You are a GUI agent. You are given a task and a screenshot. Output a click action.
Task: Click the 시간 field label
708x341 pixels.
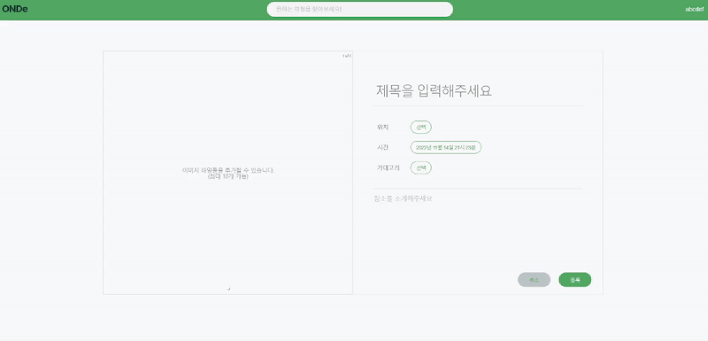coord(382,147)
